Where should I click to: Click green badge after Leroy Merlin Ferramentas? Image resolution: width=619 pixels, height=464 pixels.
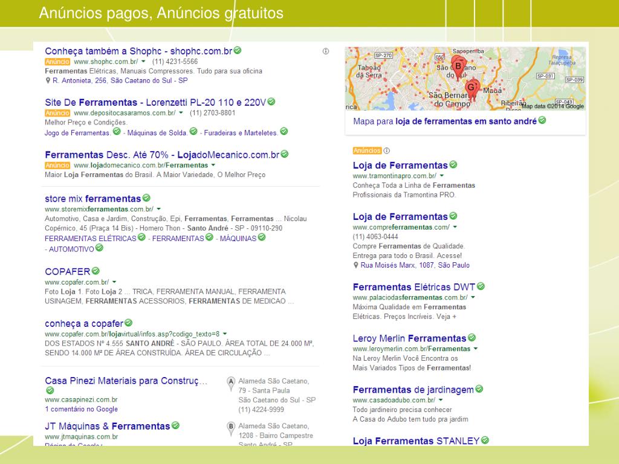(472, 338)
